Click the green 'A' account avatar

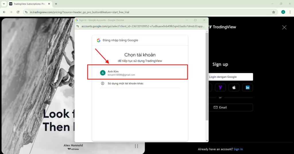click(103, 73)
